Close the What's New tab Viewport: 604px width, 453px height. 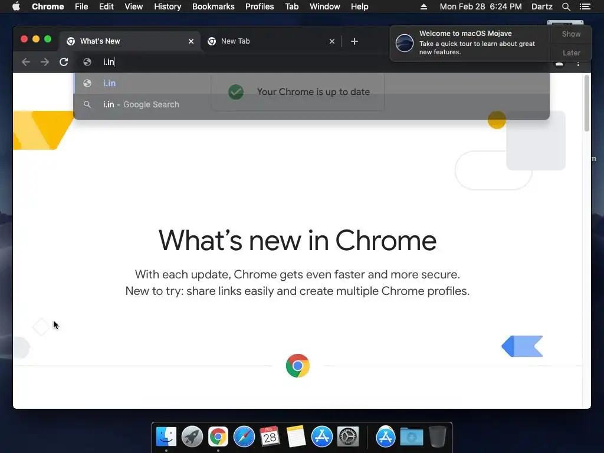tap(191, 41)
